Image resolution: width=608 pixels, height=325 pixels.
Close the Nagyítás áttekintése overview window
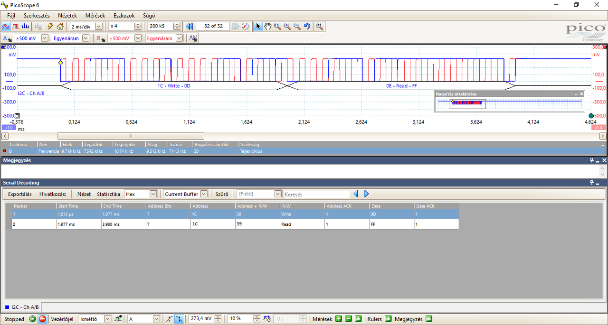tap(581, 94)
